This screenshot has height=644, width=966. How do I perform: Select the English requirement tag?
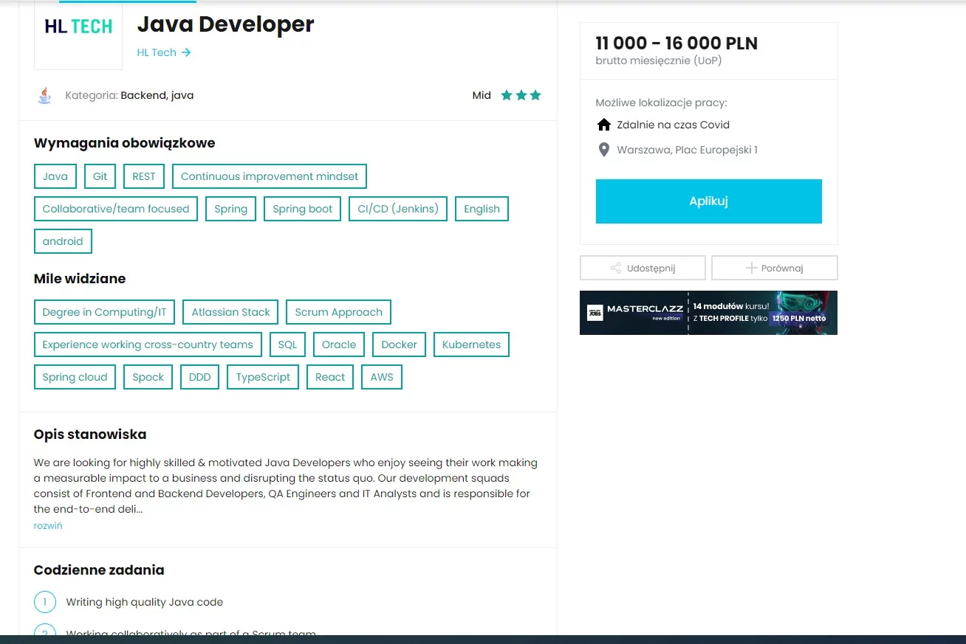pos(482,209)
